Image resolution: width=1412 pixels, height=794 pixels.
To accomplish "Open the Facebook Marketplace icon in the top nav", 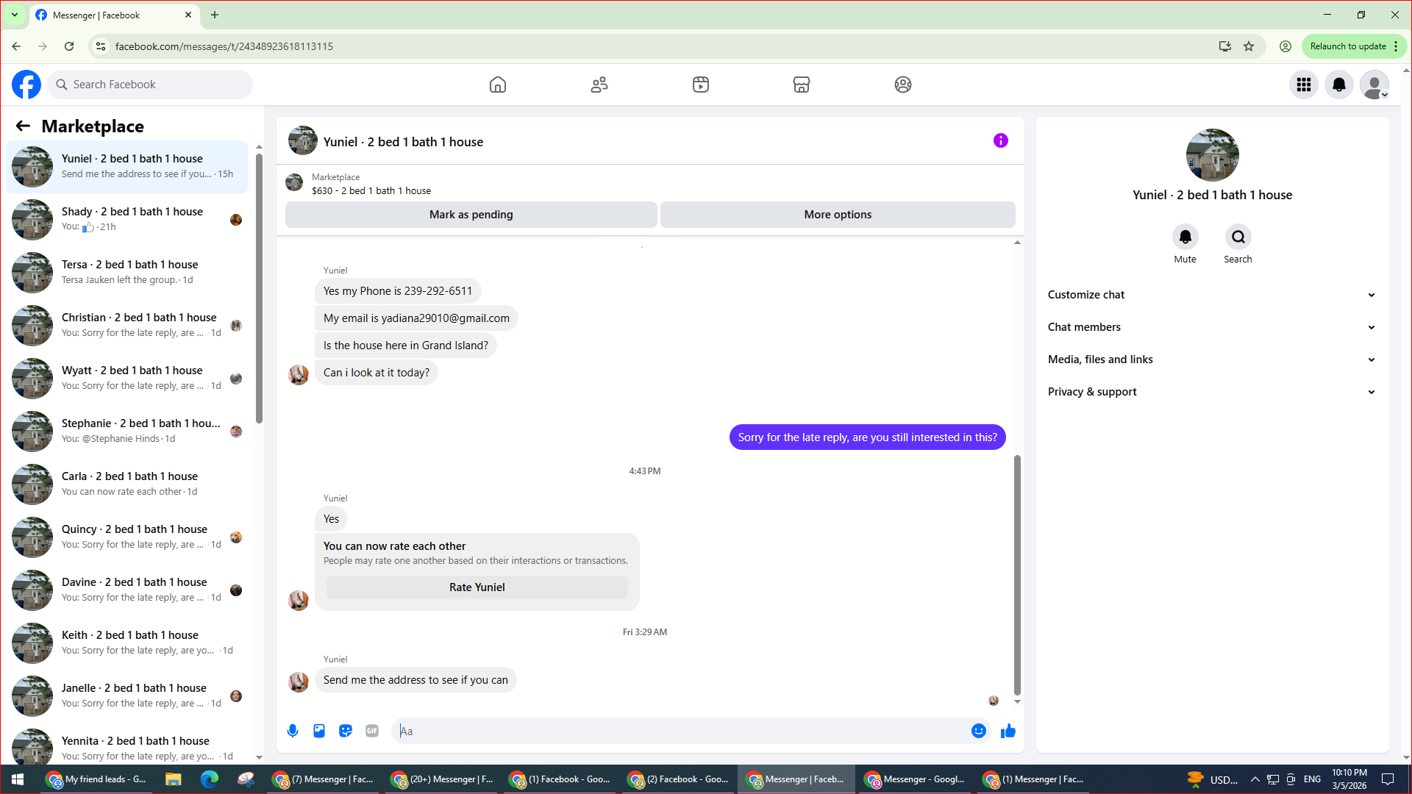I will 802,85.
